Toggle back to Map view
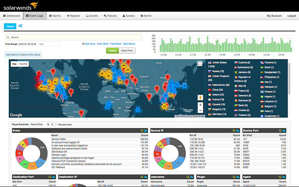 pos(14,64)
